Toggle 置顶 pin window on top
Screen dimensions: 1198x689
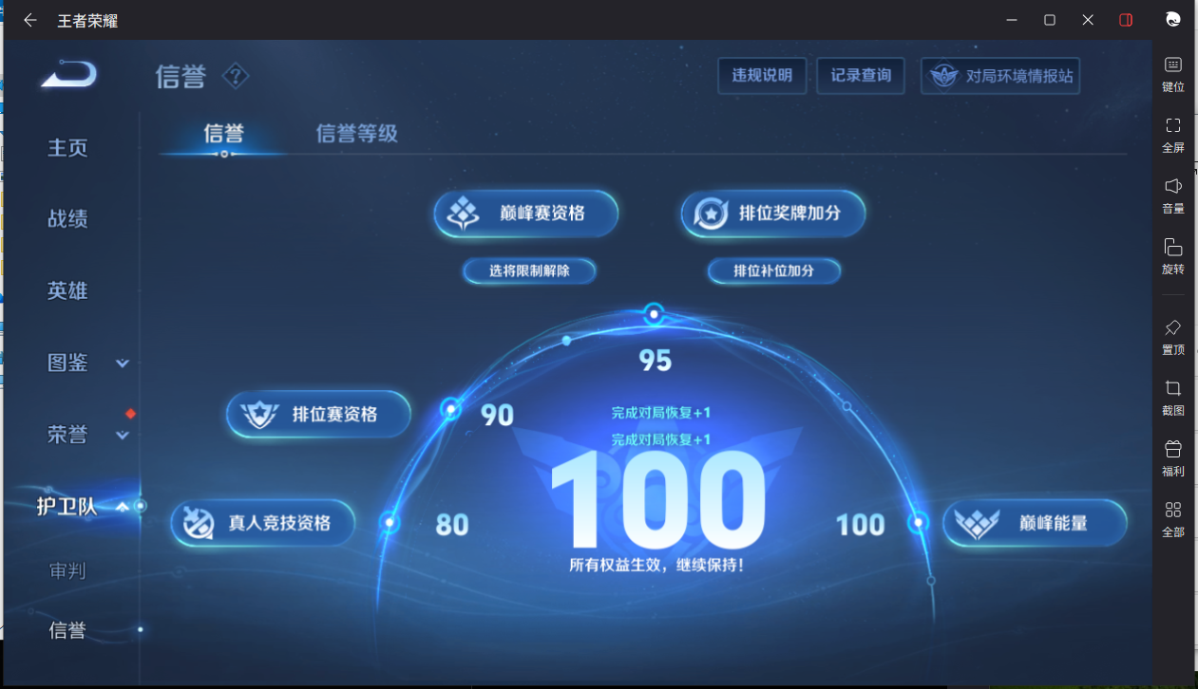pyautogui.click(x=1173, y=336)
